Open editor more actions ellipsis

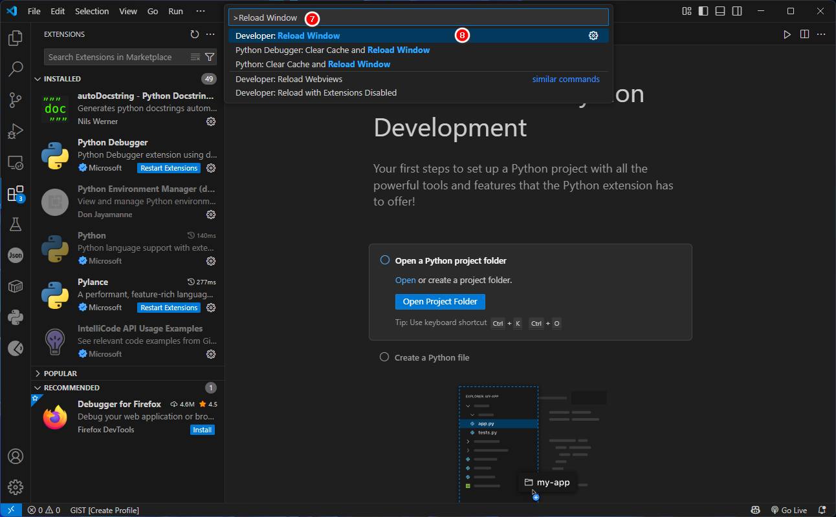coord(821,34)
